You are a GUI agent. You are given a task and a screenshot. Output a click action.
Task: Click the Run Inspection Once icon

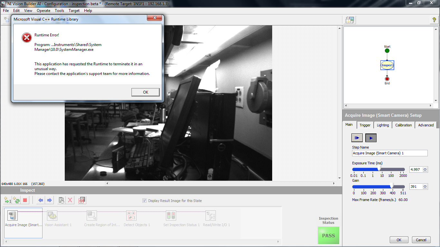click(x=7, y=200)
